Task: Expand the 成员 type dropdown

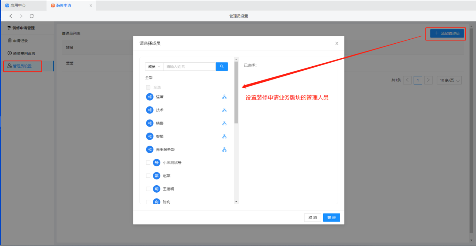Action: coord(154,67)
